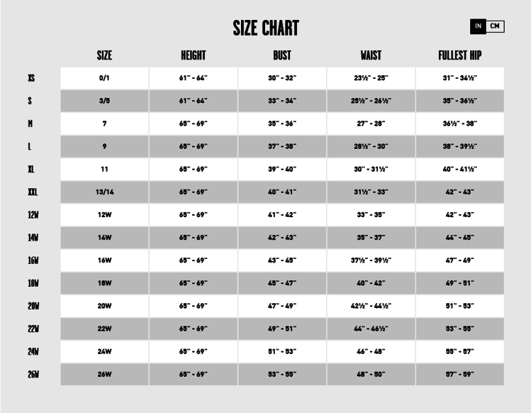Click the waist 27" - 28" cell

coord(371,123)
